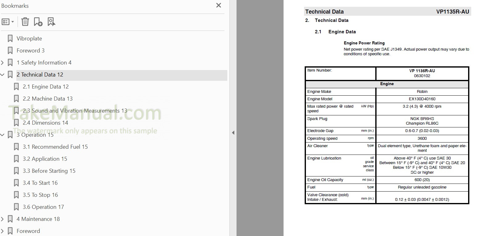Open 2.4 Dimensions 14 bookmark
This screenshot has width=486, height=236.
[45, 123]
